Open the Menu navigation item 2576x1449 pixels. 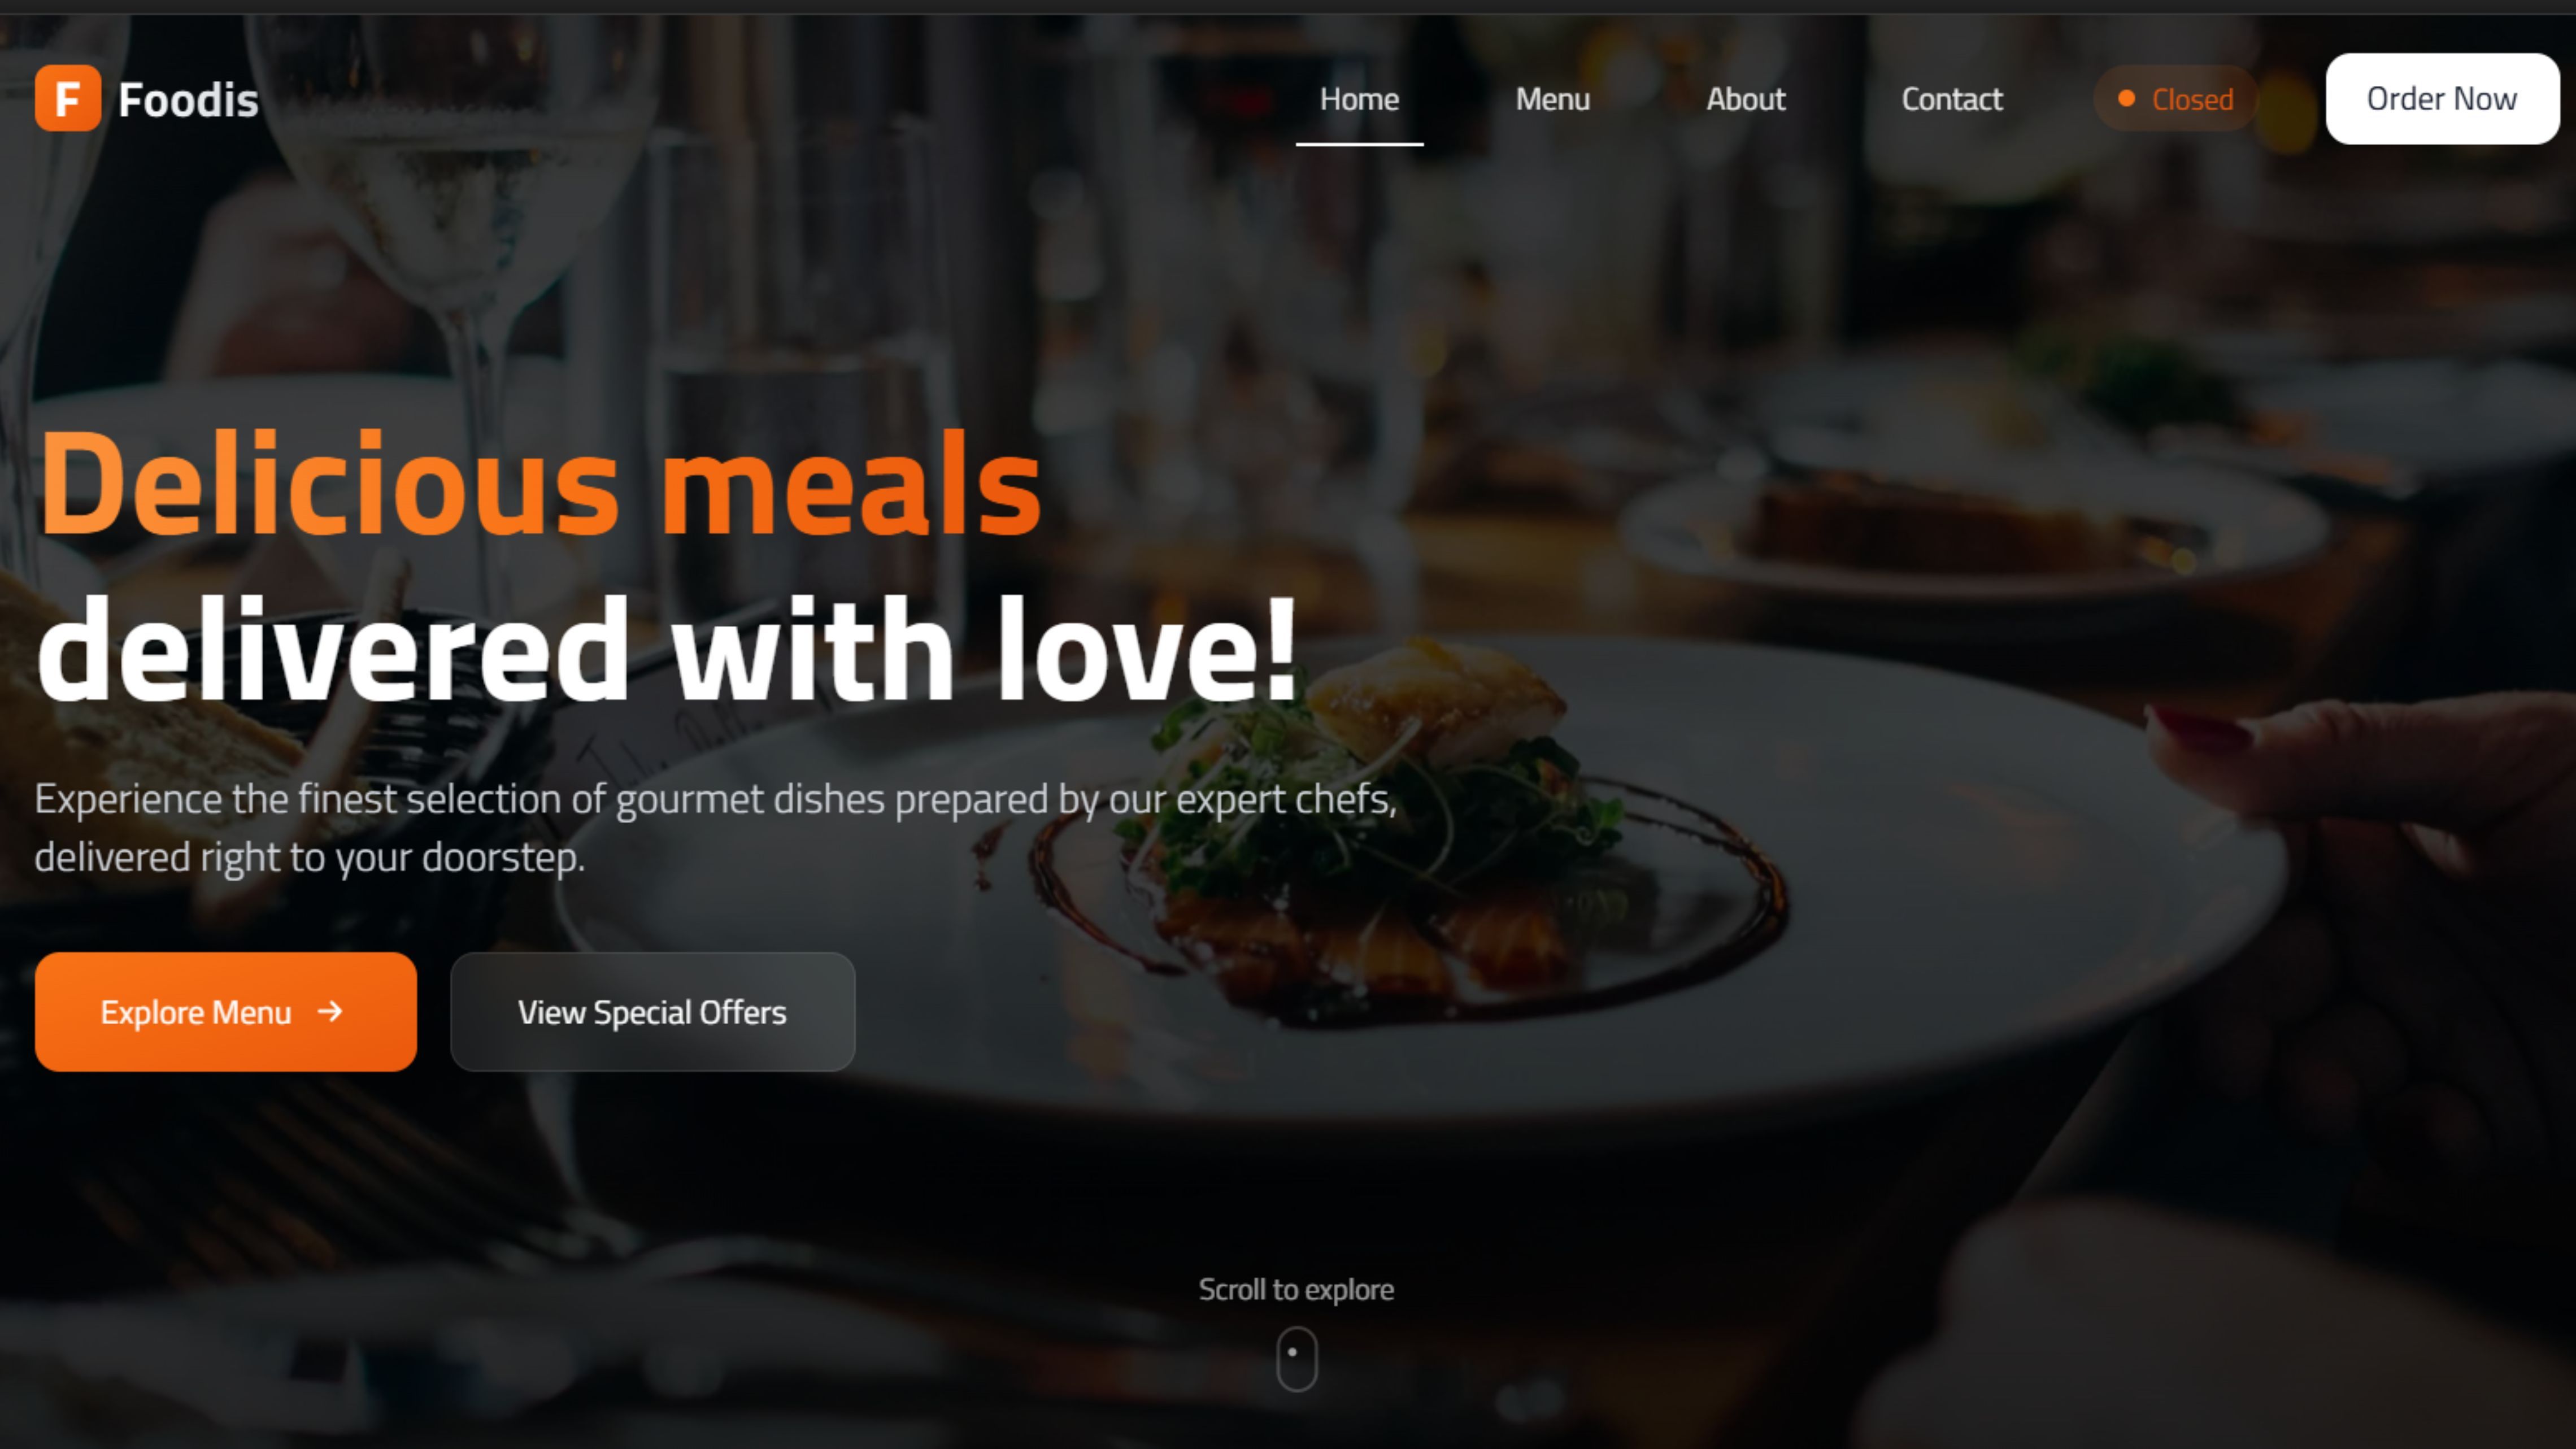point(1552,99)
